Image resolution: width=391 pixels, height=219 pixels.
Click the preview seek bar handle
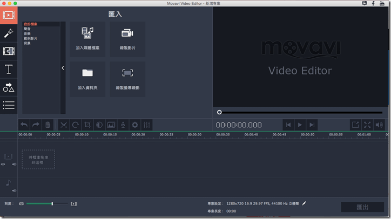219,112
